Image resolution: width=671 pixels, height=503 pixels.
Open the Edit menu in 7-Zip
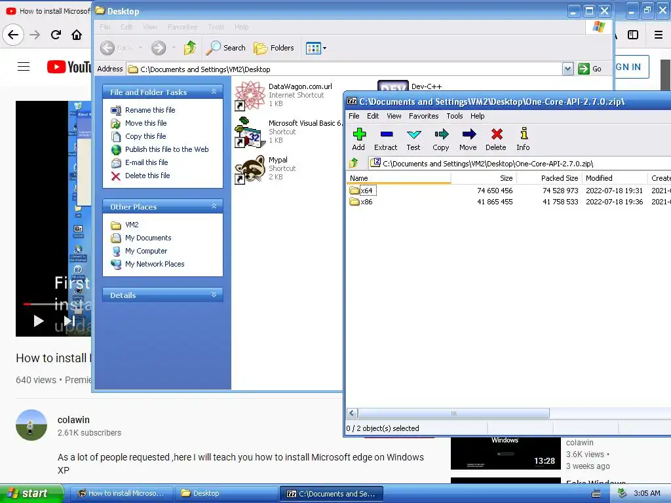(373, 116)
